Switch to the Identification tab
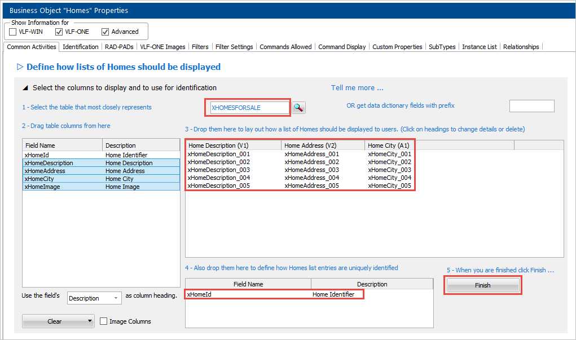The image size is (576, 340). click(x=80, y=47)
